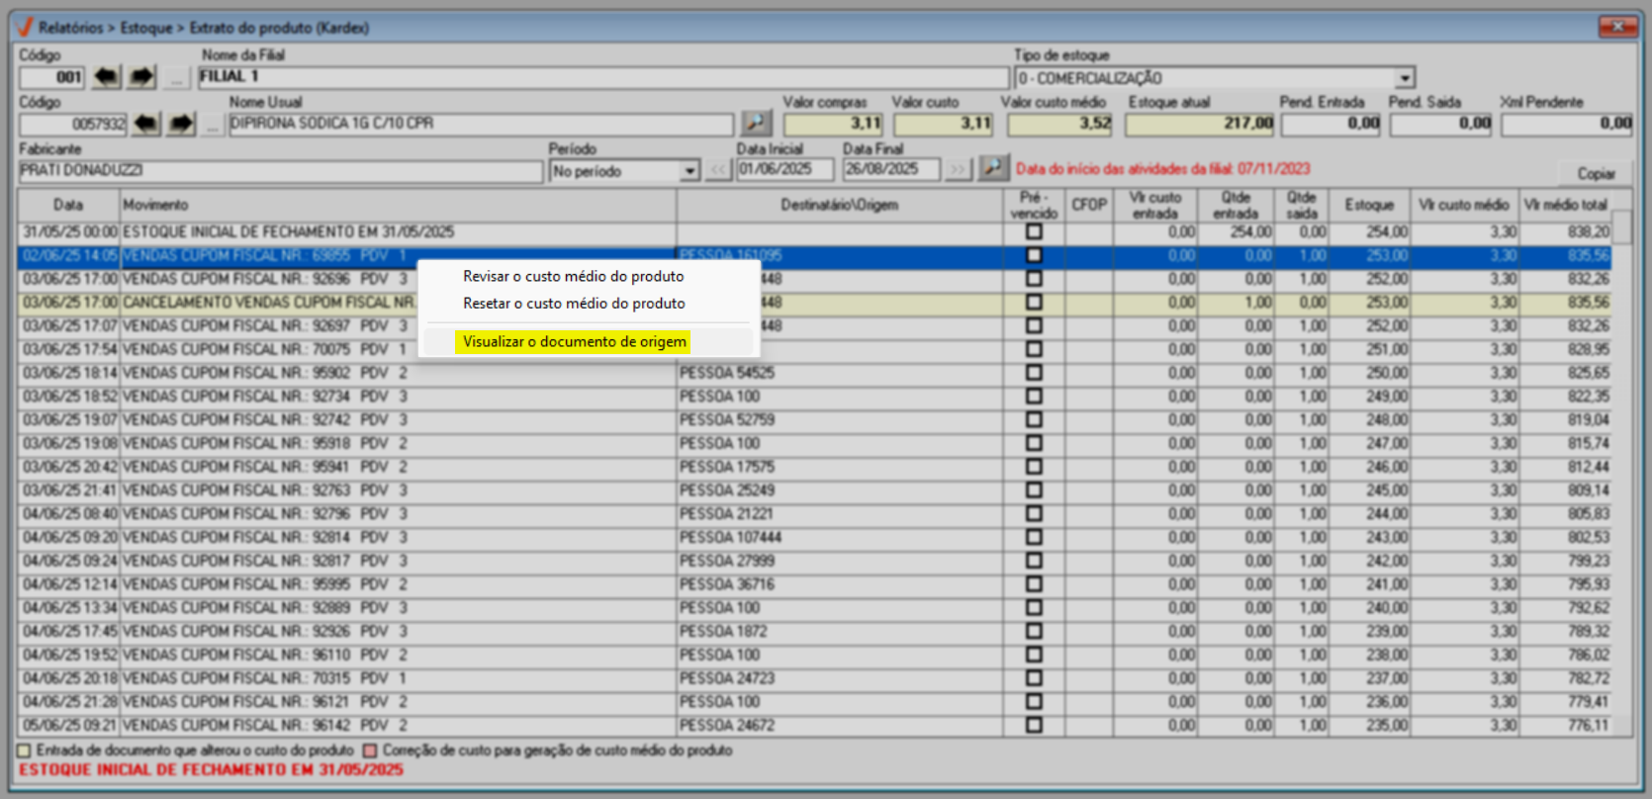This screenshot has width=1652, height=799.
Task: Toggle Pré-vencido checkbox for PESSOA 54525 row
Action: click(1034, 373)
